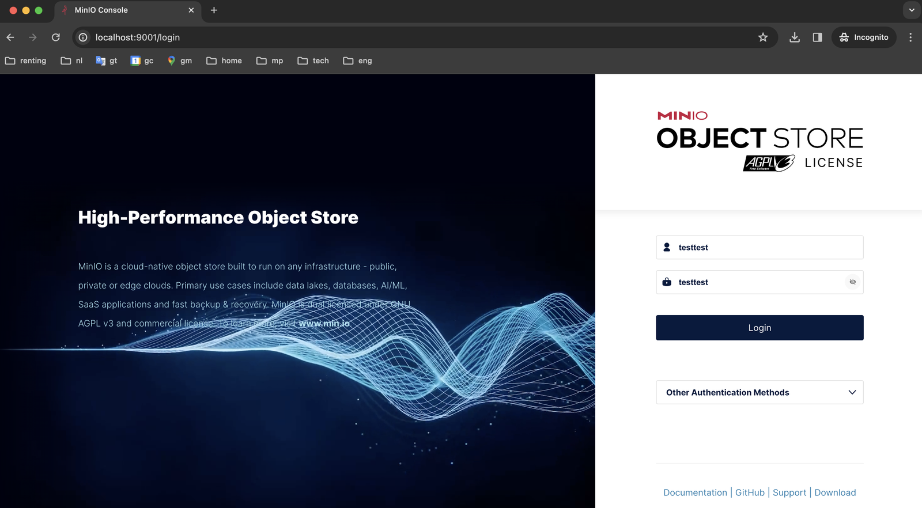Open the home bookmarks folder
The height and width of the screenshot is (508, 922).
[224, 60]
